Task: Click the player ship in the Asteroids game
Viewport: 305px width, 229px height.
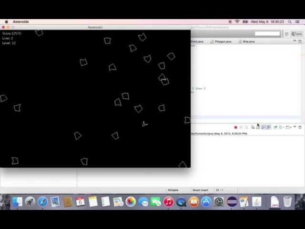Action: point(144,124)
